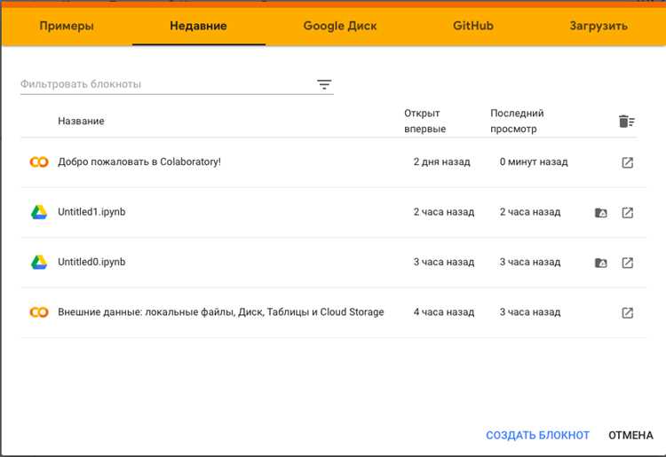Switch to the Примеры tab
The image size is (666, 457).
[67, 26]
